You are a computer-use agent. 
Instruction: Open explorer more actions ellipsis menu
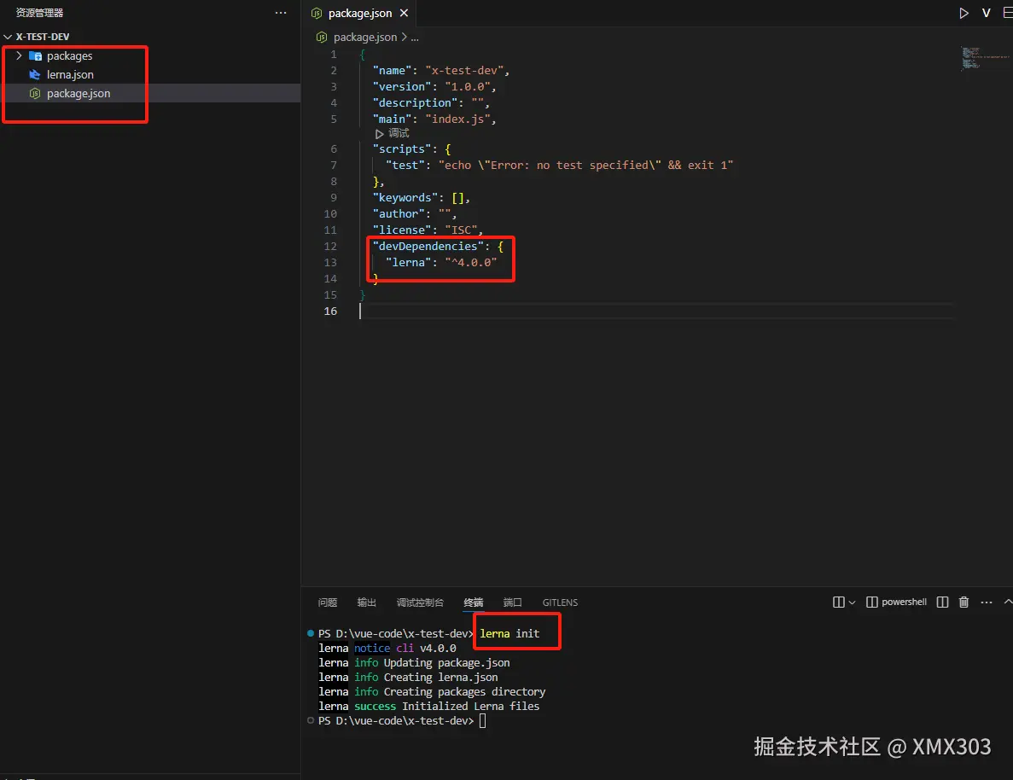[281, 13]
